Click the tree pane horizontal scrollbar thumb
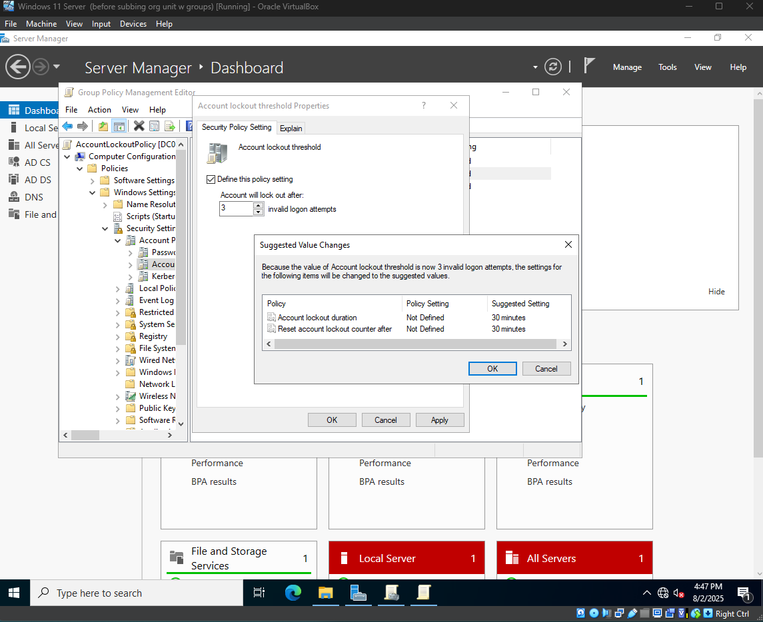This screenshot has height=622, width=763. tap(85, 436)
